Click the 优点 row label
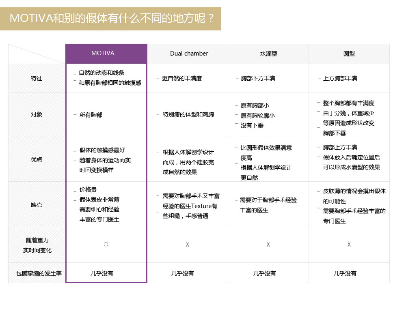The width and height of the screenshot is (406, 320). point(36,159)
